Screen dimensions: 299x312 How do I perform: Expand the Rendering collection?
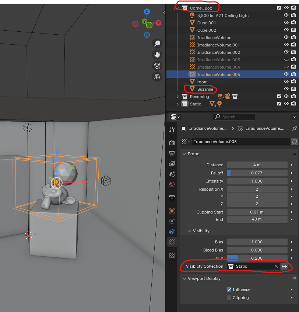coord(177,97)
